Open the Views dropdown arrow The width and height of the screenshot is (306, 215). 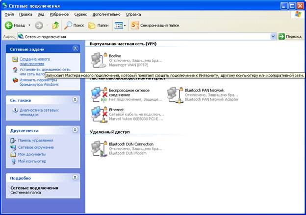pos(125,25)
